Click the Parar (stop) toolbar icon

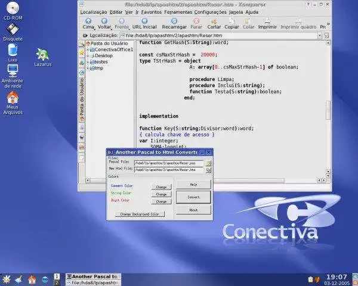196,21
